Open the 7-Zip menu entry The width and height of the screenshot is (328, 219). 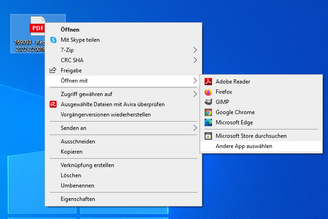point(123,50)
